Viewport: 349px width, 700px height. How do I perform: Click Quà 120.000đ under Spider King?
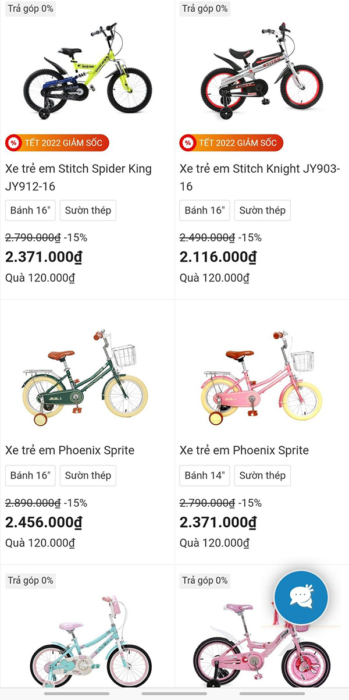pyautogui.click(x=40, y=278)
